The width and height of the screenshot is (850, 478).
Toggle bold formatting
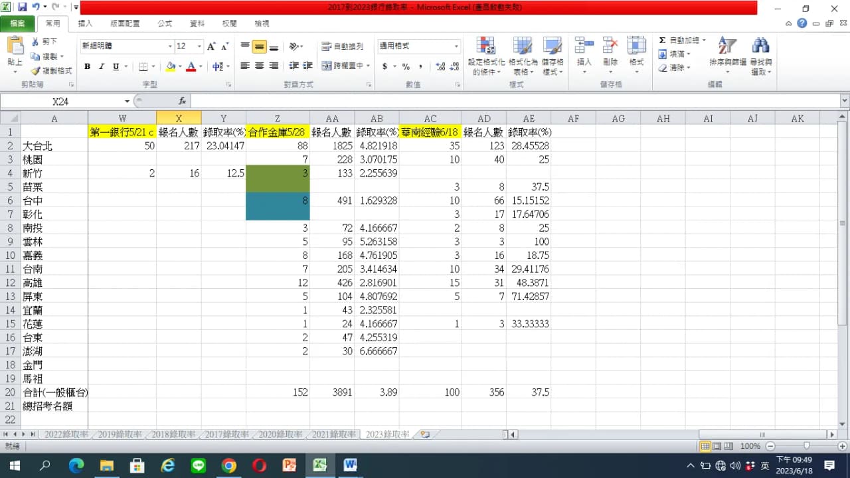pyautogui.click(x=87, y=66)
